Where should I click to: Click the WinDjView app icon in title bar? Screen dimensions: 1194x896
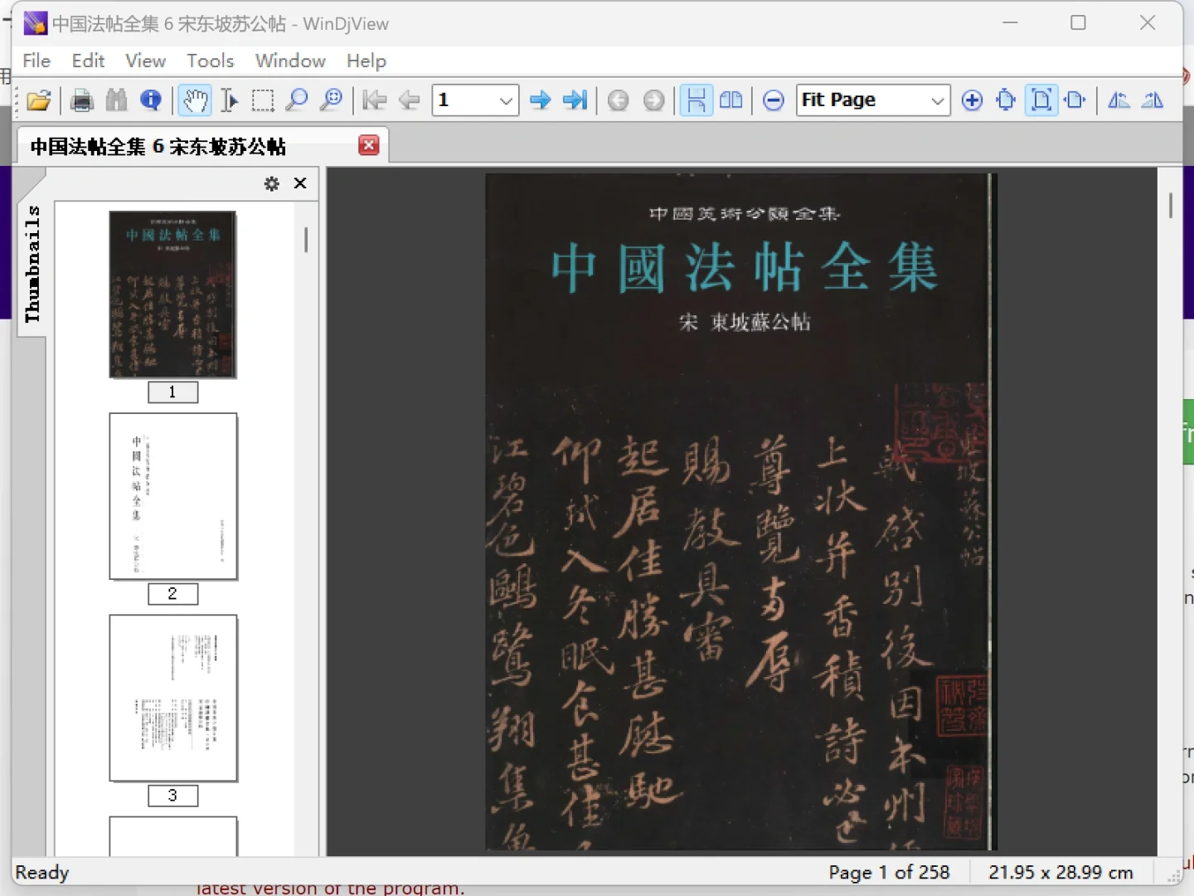pyautogui.click(x=35, y=23)
